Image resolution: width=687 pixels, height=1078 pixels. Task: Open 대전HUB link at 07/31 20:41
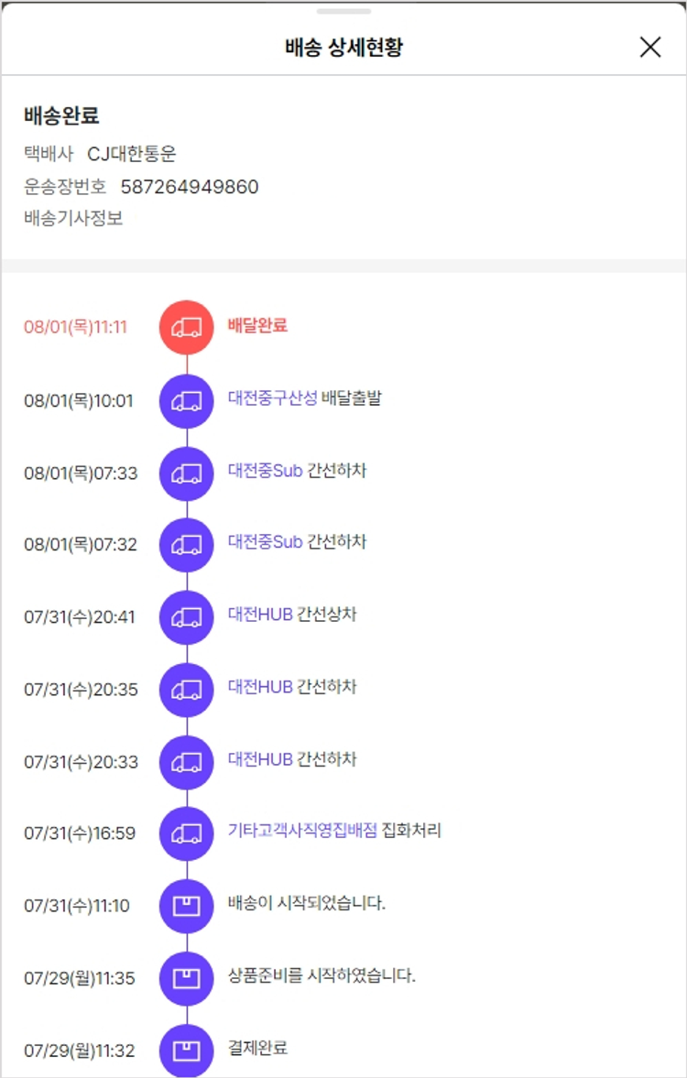(x=260, y=615)
